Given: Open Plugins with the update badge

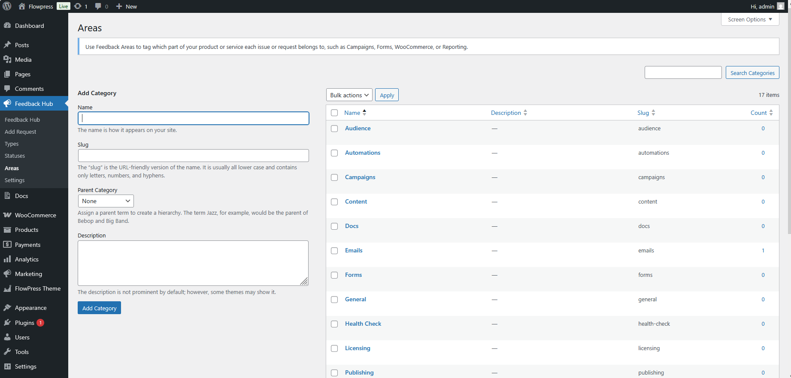Looking at the screenshot, I should click(34, 323).
